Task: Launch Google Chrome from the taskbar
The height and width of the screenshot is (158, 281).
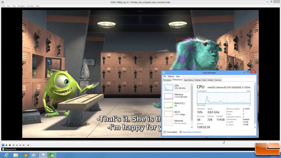Action: (25, 155)
